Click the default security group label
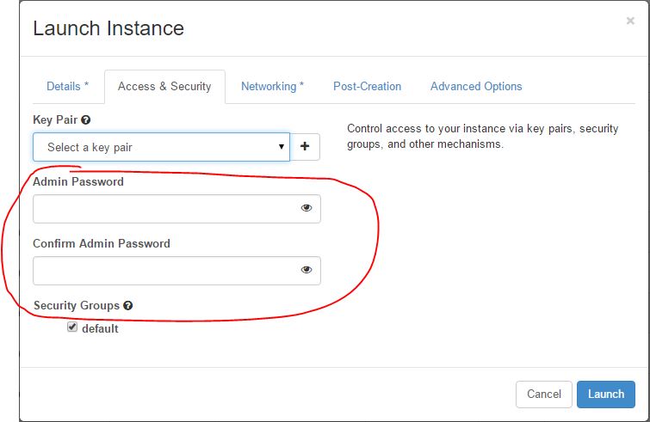 click(100, 328)
